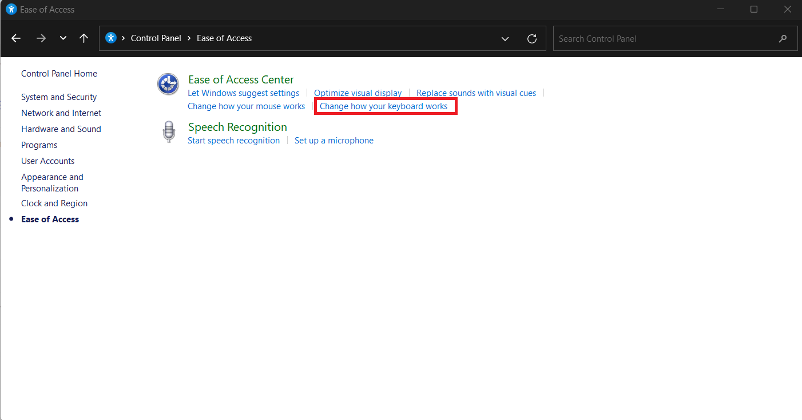Viewport: 802px width, 420px height.
Task: Open the Clock and Region category
Action: click(x=54, y=203)
